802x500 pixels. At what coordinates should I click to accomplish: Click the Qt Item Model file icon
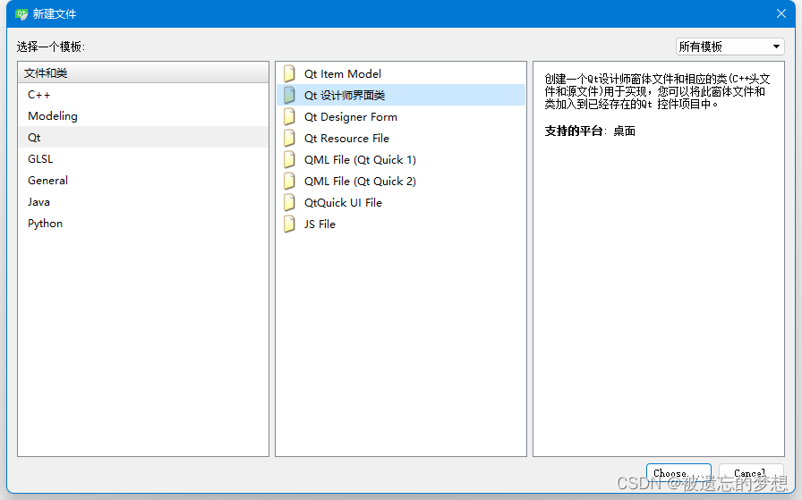(289, 73)
